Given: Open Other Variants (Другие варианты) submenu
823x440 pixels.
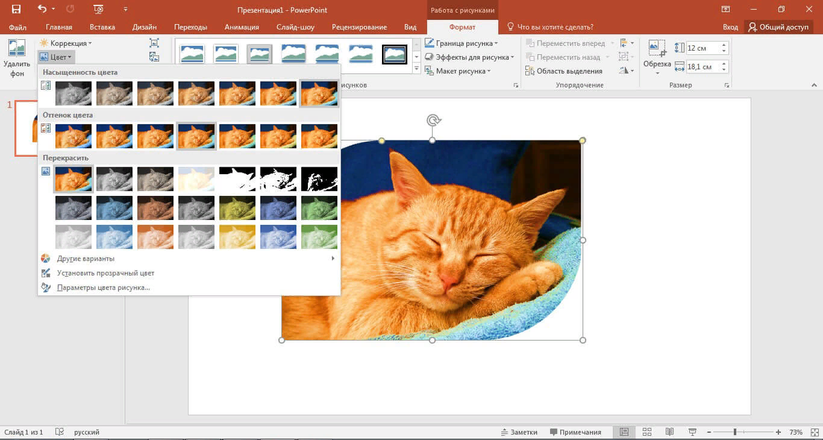Looking at the screenshot, I should (189, 258).
